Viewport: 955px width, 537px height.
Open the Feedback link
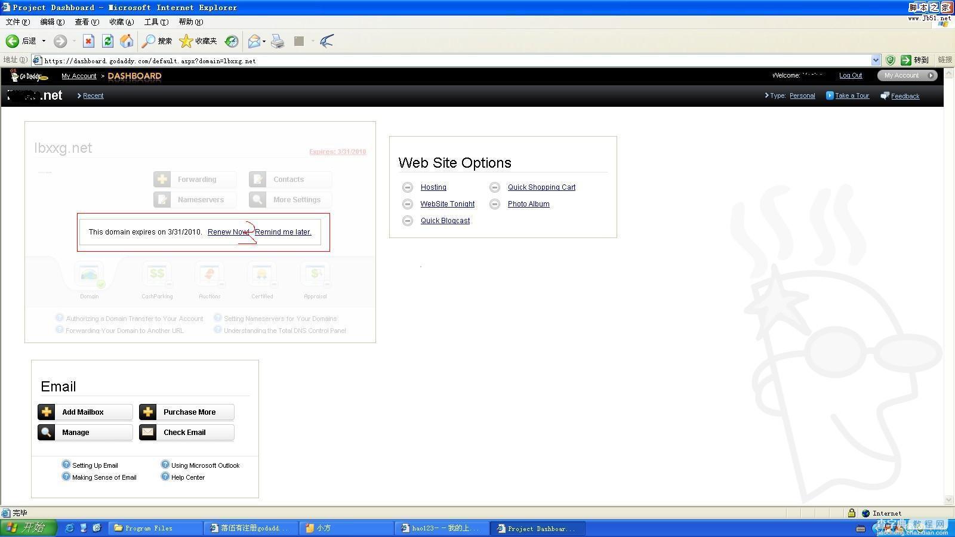(x=905, y=96)
